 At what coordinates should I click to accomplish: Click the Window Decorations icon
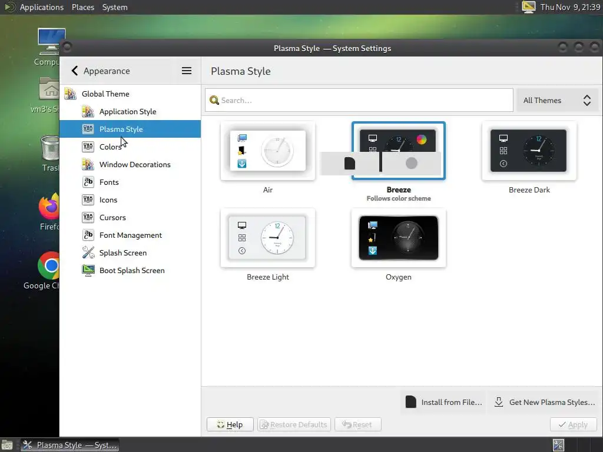(88, 165)
